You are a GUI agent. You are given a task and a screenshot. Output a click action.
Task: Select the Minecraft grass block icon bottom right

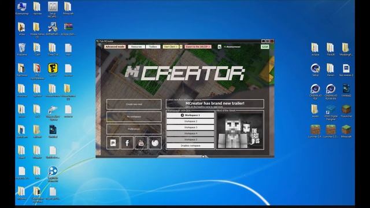tap(346, 132)
